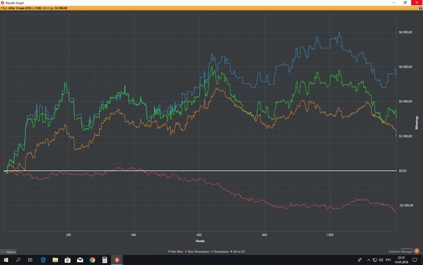Toggle the All-In EV legend entry
This screenshot has width=423, height=265.
237,252
